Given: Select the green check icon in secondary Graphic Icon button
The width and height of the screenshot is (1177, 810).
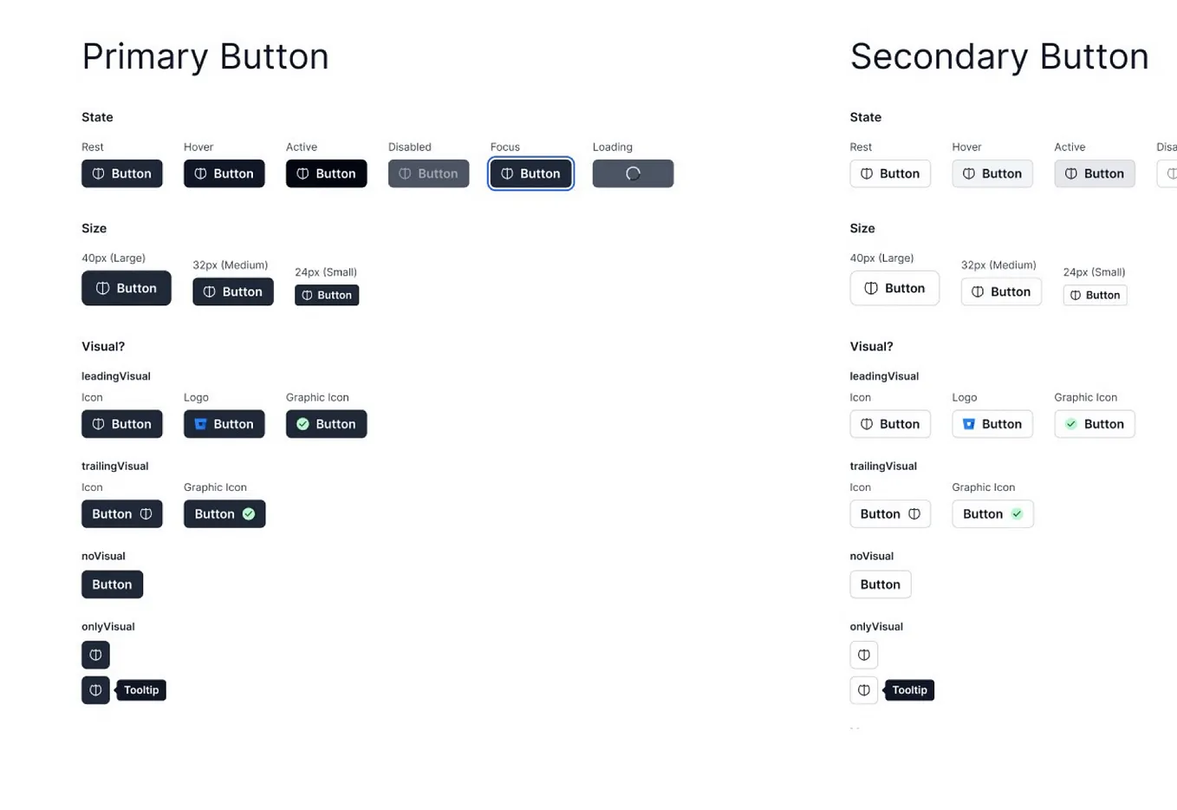Looking at the screenshot, I should coord(1017,513).
